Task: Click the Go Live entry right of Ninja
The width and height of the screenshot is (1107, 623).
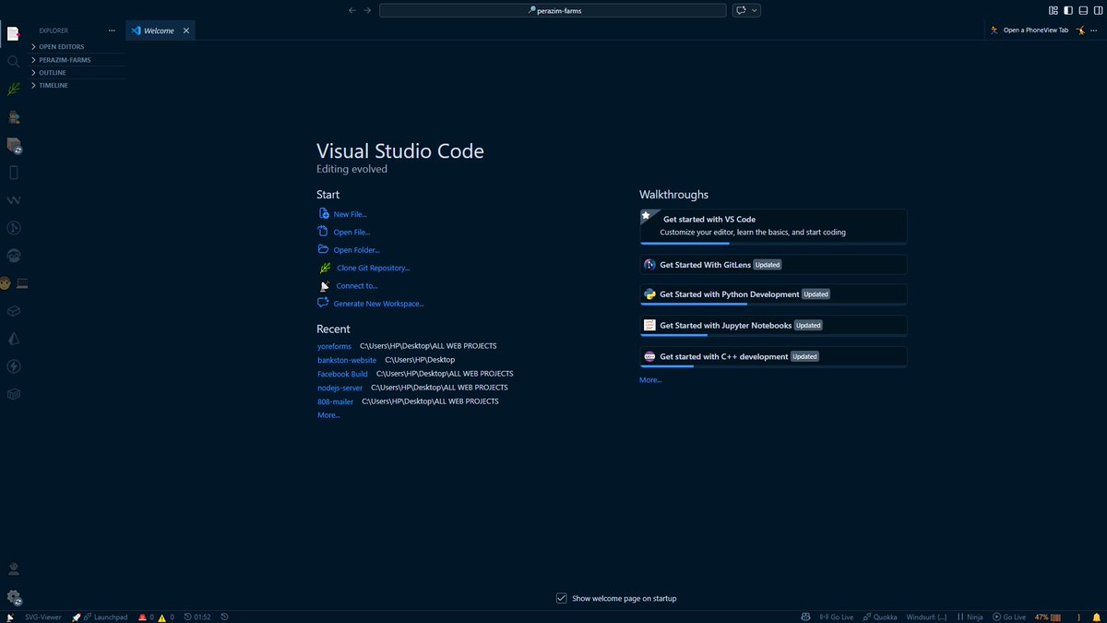Action: pyautogui.click(x=1008, y=617)
